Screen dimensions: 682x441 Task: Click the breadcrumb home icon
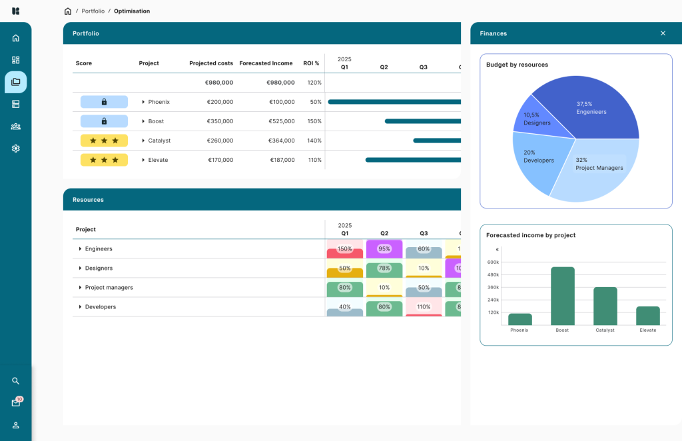[68, 11]
